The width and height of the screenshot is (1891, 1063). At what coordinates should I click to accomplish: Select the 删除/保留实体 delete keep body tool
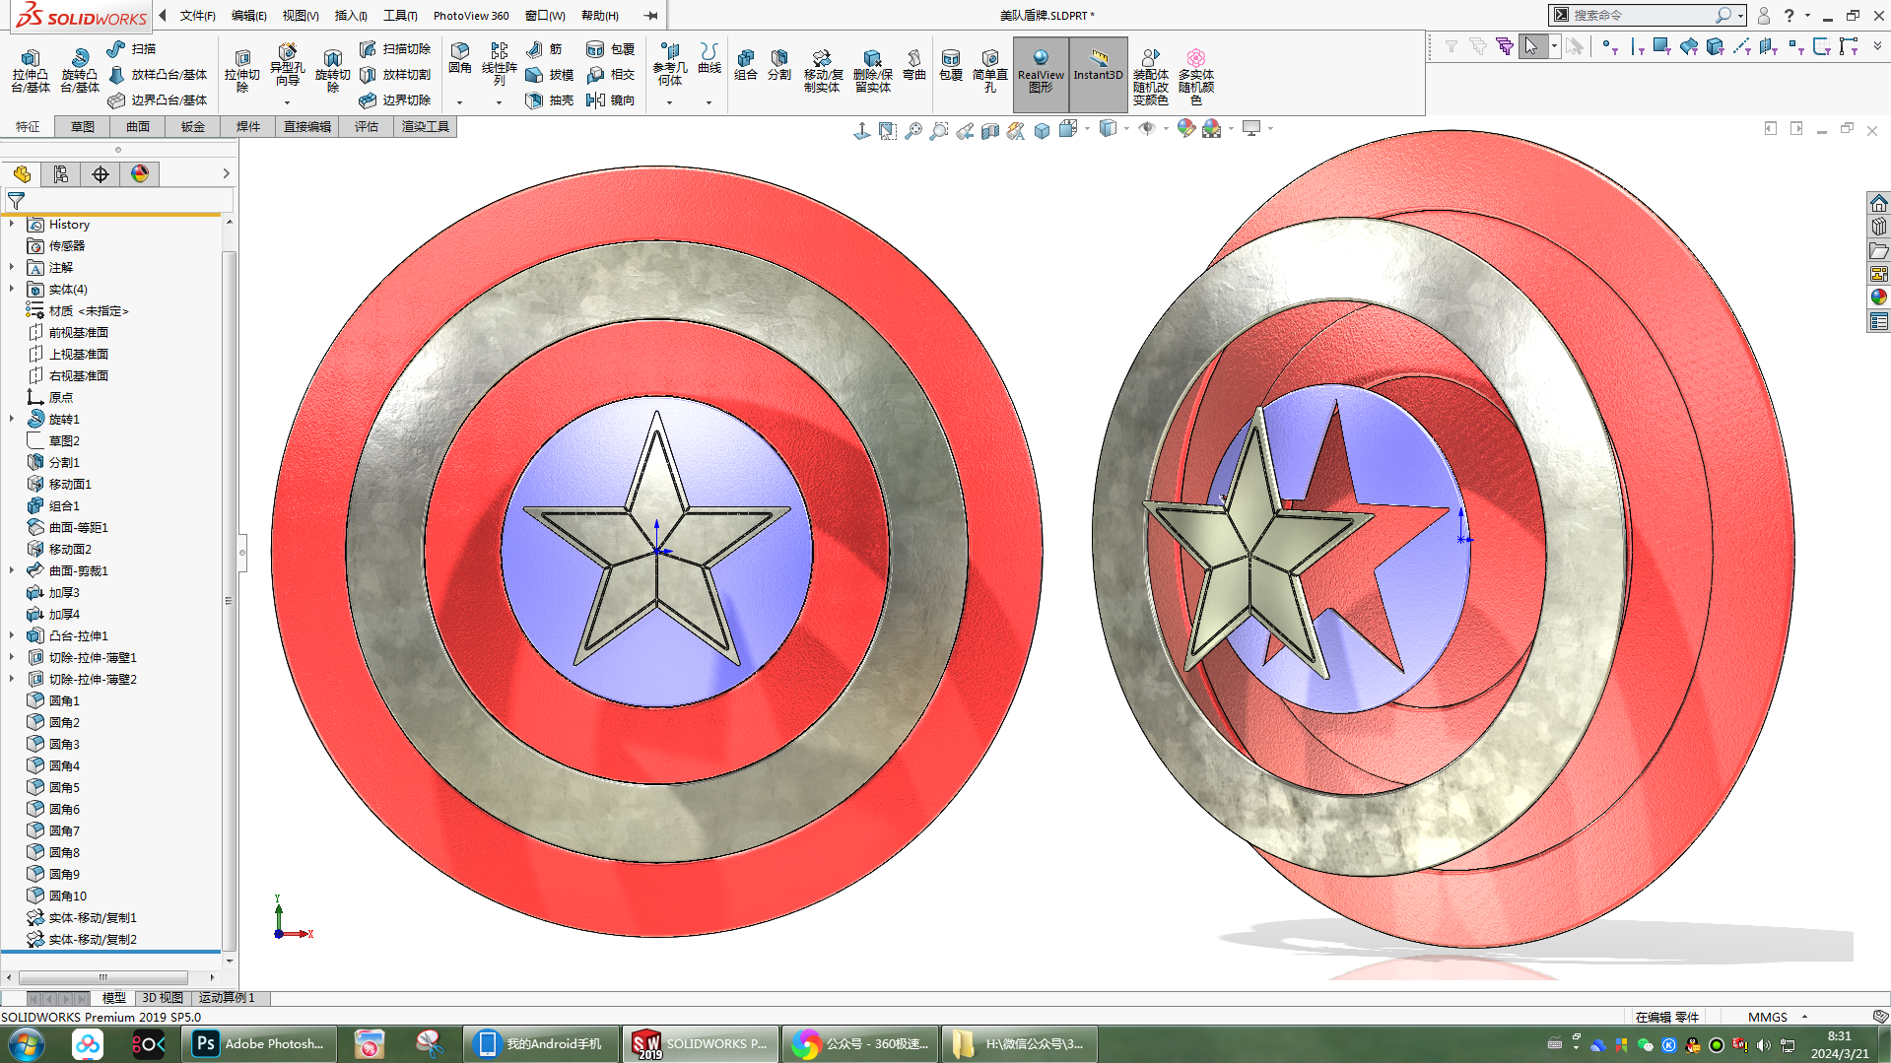tap(872, 71)
